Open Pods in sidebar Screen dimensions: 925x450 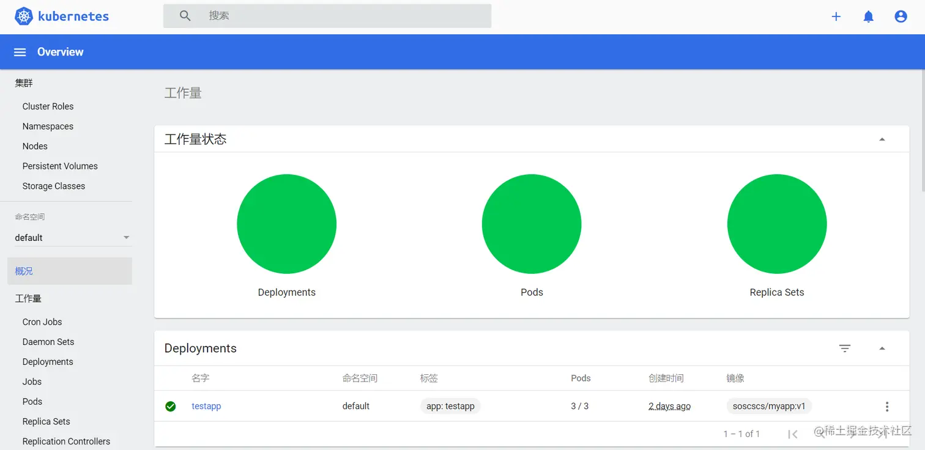(32, 402)
